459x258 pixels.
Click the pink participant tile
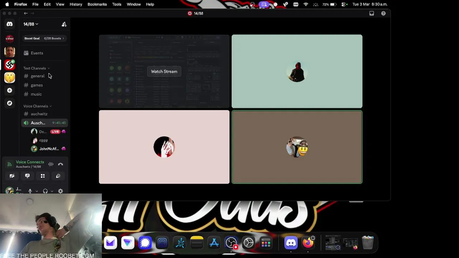[164, 147]
